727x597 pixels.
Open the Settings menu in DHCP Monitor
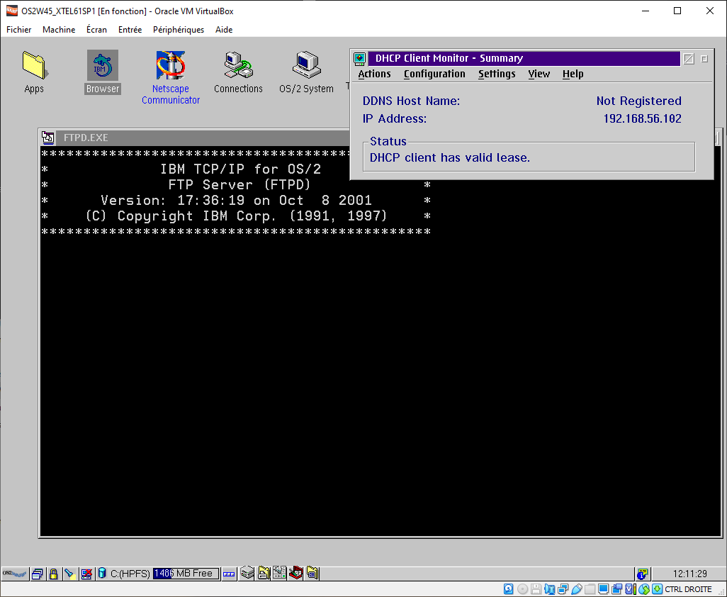point(497,74)
